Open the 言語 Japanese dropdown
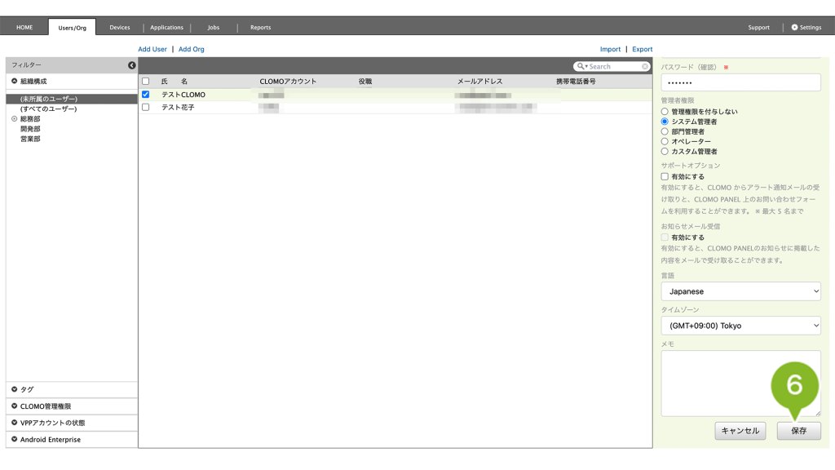This screenshot has height=470, width=835. pyautogui.click(x=740, y=291)
